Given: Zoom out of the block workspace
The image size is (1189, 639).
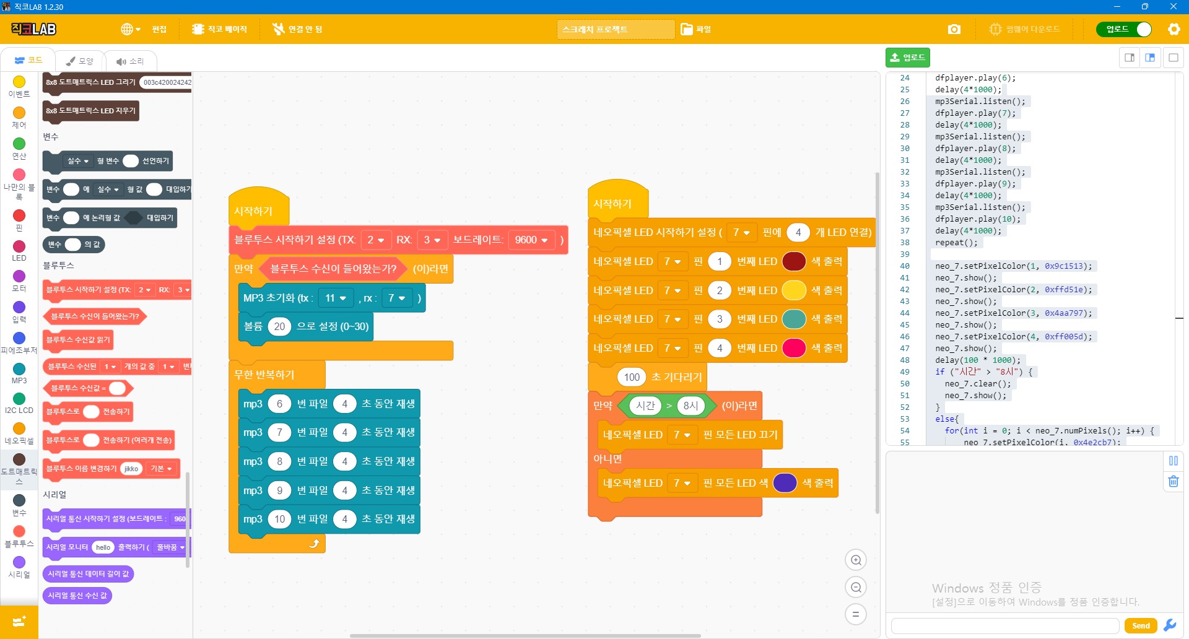Looking at the screenshot, I should (856, 588).
